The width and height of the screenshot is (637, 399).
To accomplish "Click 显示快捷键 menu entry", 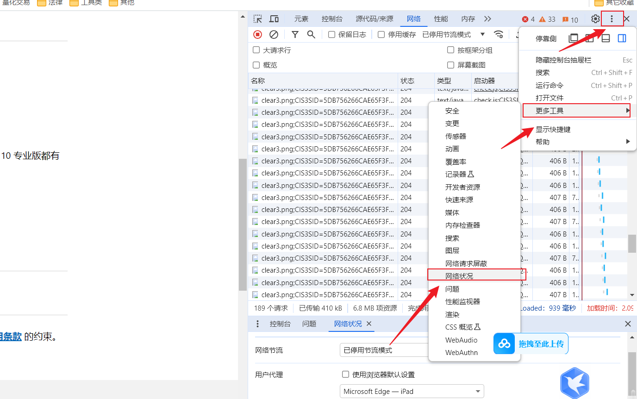I will point(578,130).
